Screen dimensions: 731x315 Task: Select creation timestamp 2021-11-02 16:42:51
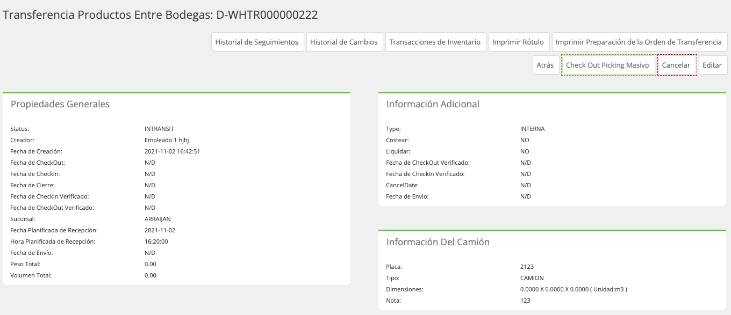(173, 151)
